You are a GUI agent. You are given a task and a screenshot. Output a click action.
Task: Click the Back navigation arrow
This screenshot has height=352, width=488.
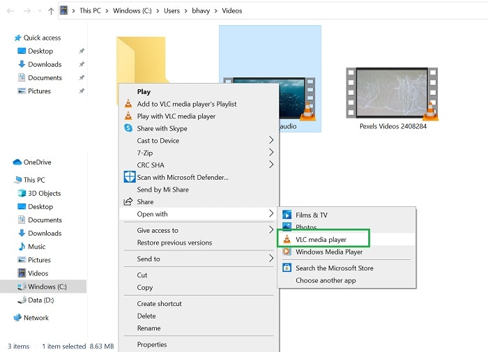click(x=10, y=11)
